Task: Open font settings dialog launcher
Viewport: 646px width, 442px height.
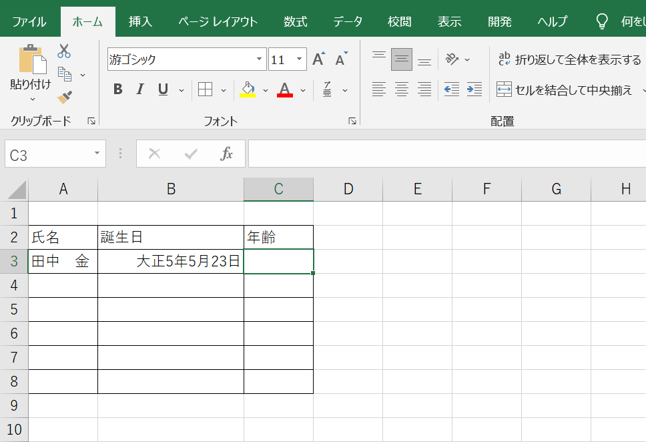Action: click(352, 121)
